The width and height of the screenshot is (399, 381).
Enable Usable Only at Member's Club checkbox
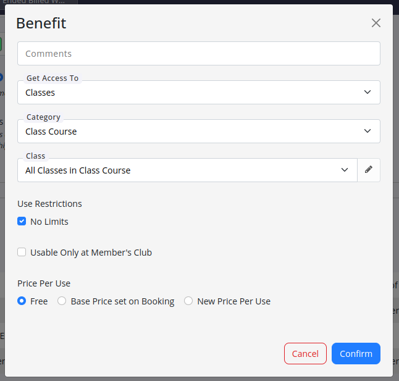tap(22, 253)
